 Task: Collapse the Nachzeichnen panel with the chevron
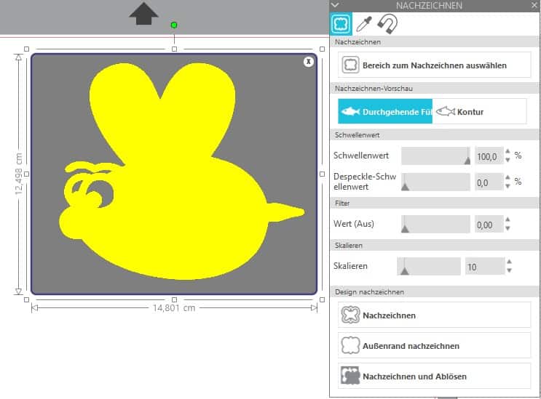335,5
